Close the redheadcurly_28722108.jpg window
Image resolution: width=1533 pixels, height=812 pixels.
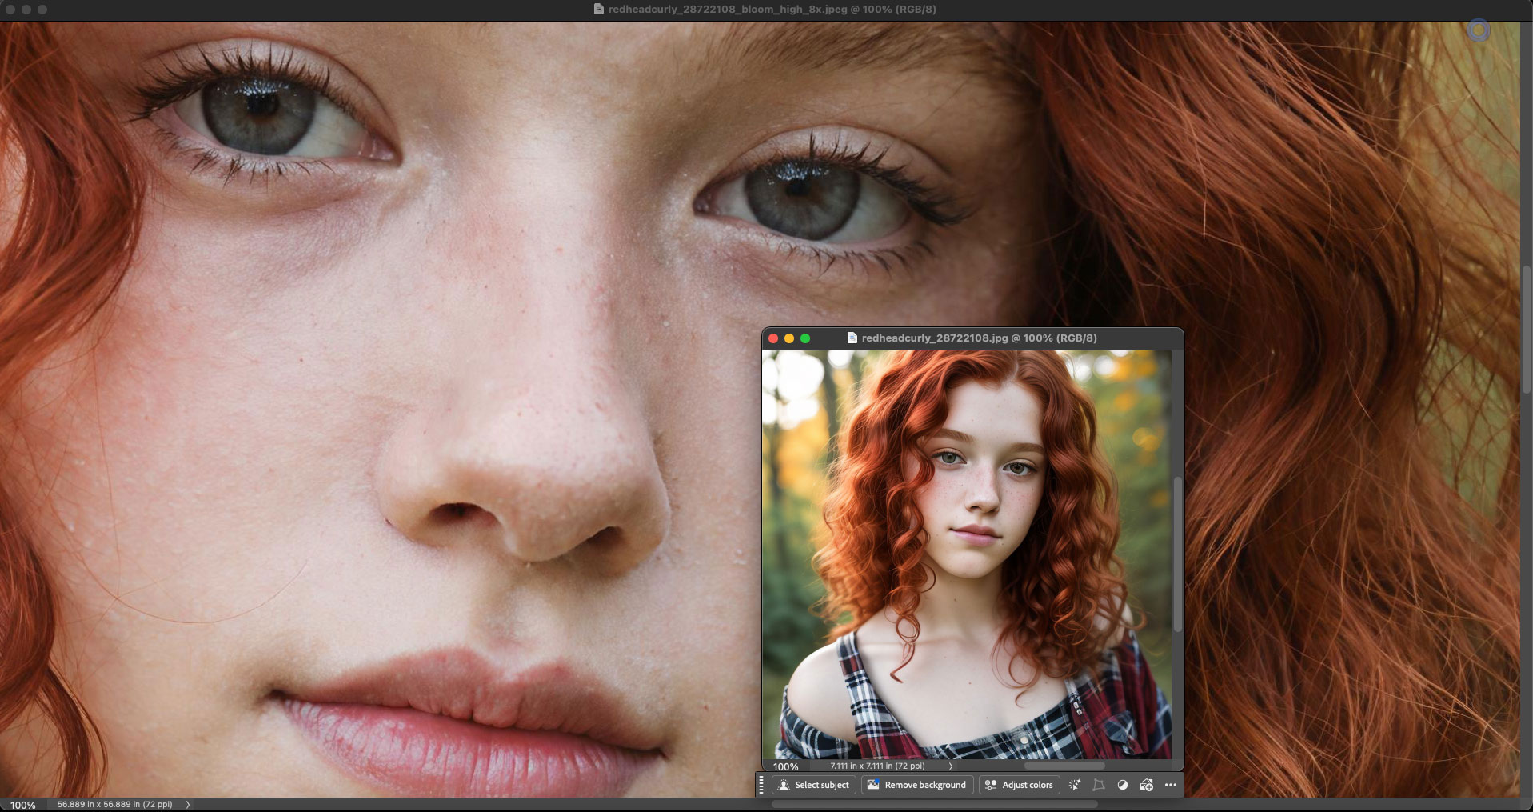click(773, 338)
